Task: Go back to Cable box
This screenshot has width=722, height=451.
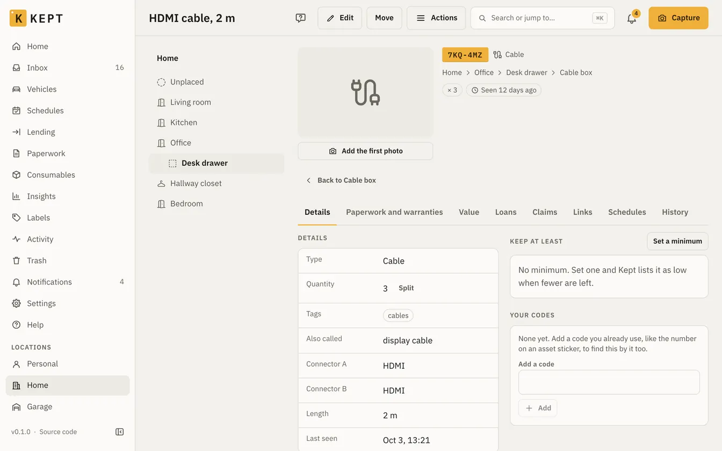Action: 341,180
